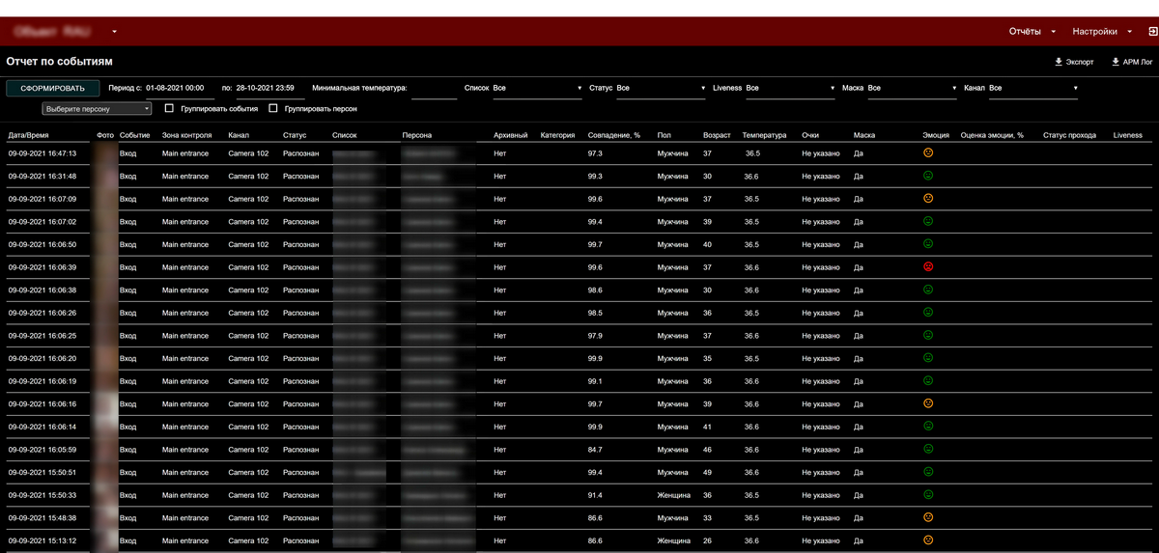Viewport: 1159px width, 553px height.
Task: Click the Дата/Время column header
Action: (x=28, y=135)
